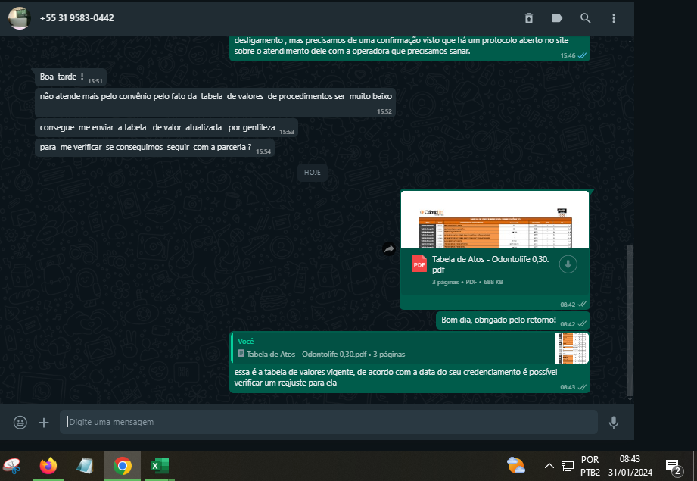
Task: Switch the POR PTB2 keyboard language
Action: pos(590,466)
